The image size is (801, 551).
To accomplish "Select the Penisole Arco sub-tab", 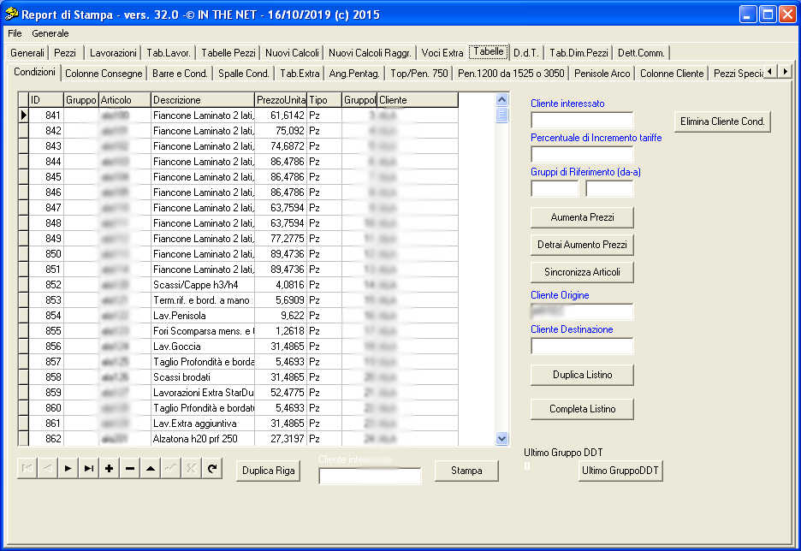I will [602, 73].
